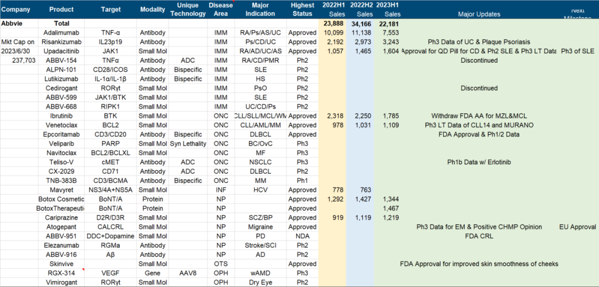Viewport: 599px width, 287px height.
Task: Select the Product column header
Action: click(x=62, y=9)
